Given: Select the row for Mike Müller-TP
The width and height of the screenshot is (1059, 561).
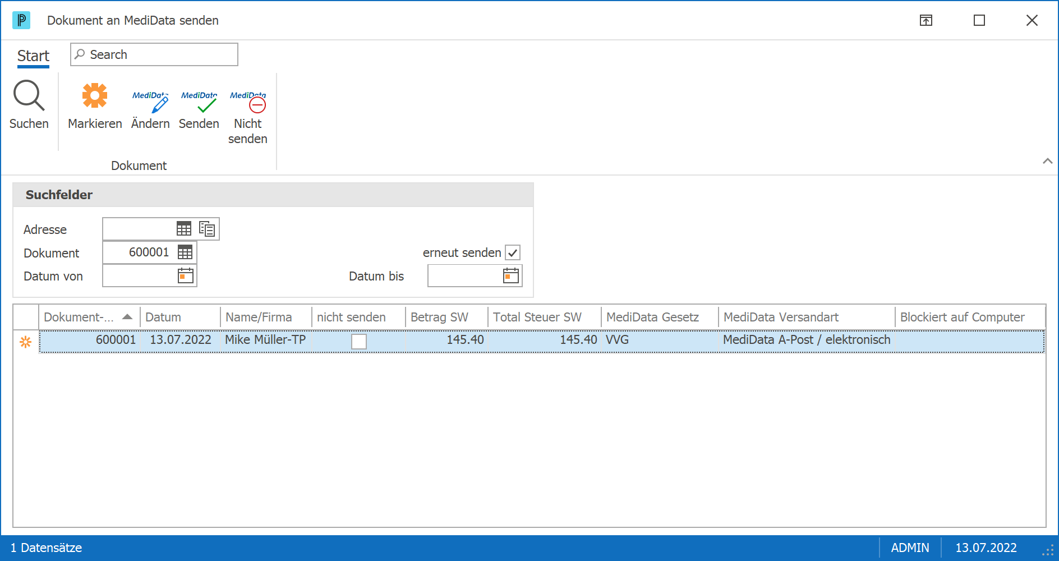Looking at the screenshot, I should pyautogui.click(x=542, y=341).
